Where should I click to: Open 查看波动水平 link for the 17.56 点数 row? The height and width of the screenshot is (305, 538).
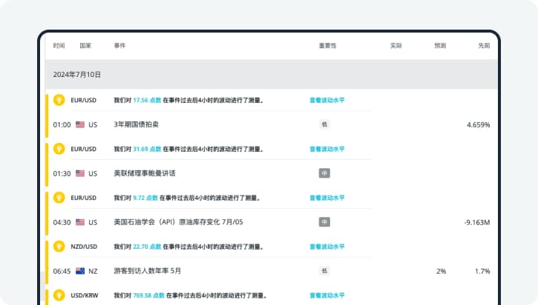[327, 100]
